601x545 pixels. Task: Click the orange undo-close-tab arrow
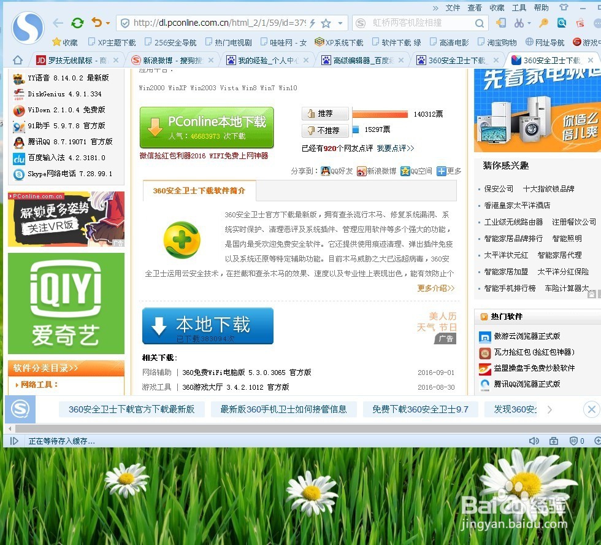[x=97, y=22]
